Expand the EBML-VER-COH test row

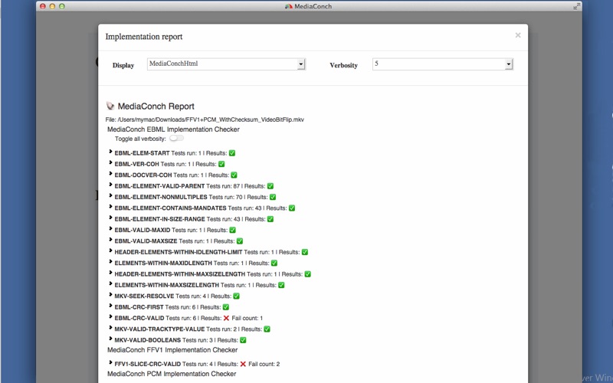[x=110, y=163]
